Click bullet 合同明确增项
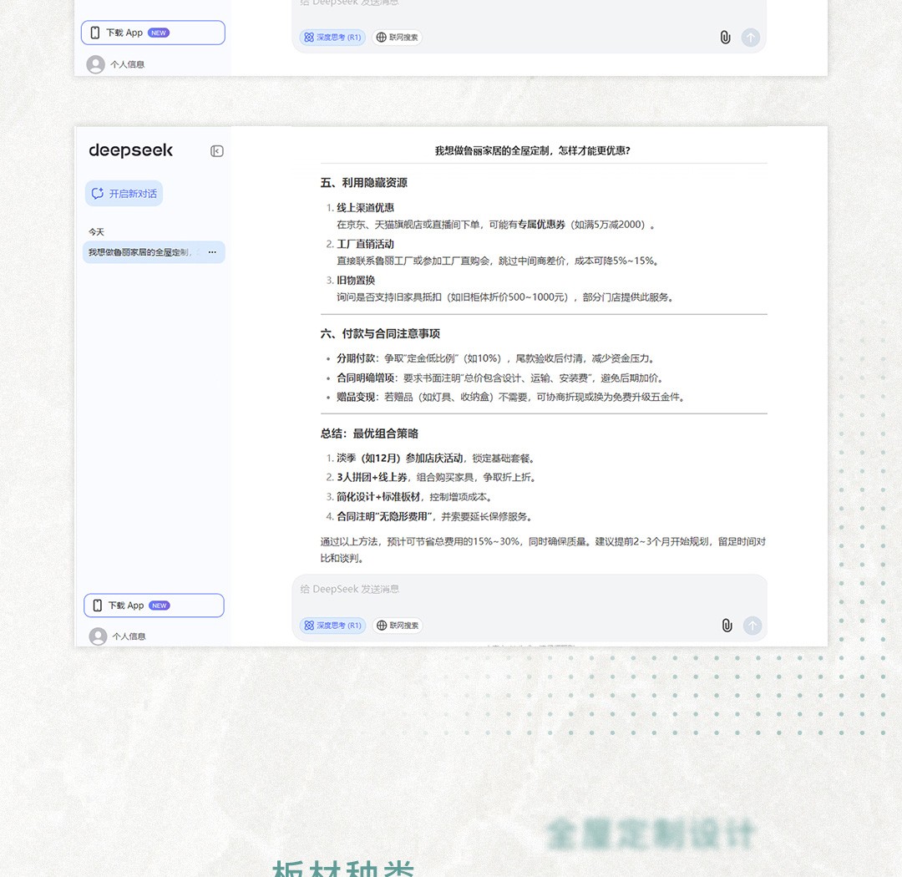902x877 pixels. [365, 378]
